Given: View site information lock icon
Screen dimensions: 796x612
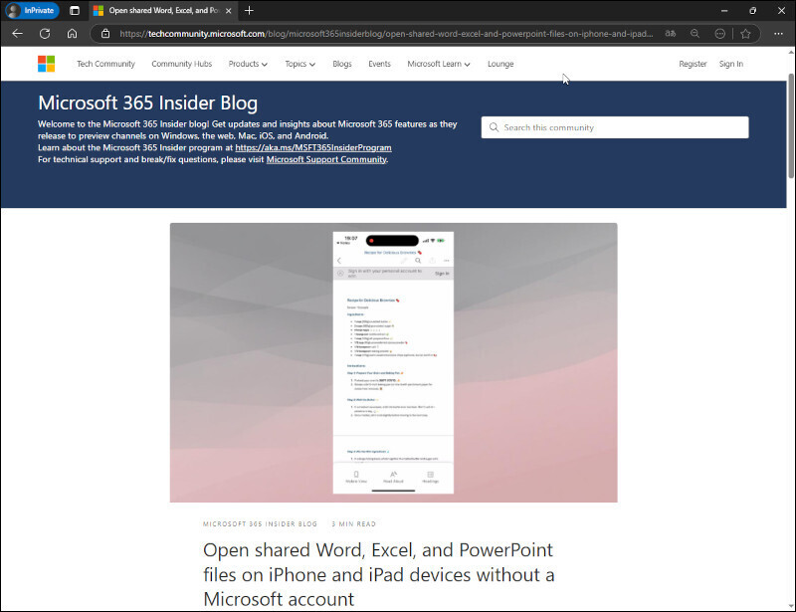Looking at the screenshot, I should [105, 34].
